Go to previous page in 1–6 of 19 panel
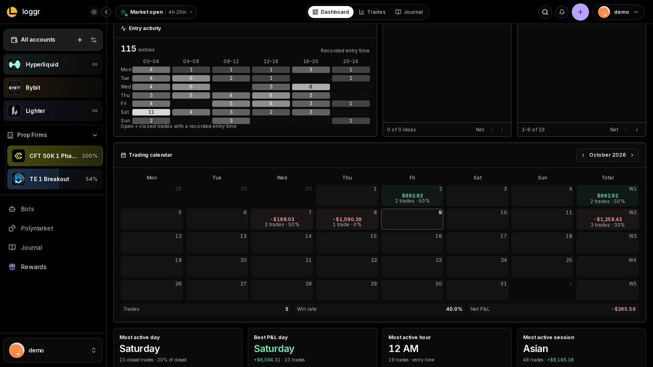Screen dimensions: 653x367 626,130
